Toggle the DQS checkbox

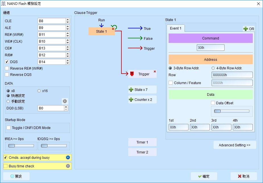[7, 62]
